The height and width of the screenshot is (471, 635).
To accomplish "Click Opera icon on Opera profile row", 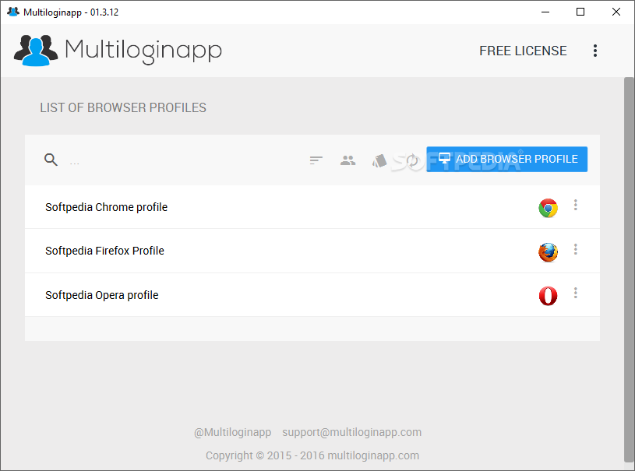I will pyautogui.click(x=548, y=296).
